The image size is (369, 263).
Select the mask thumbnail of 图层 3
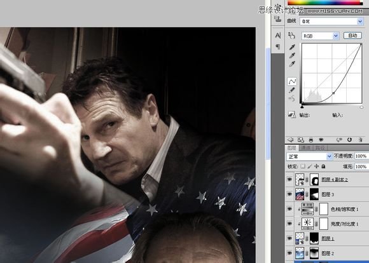coord(314,194)
